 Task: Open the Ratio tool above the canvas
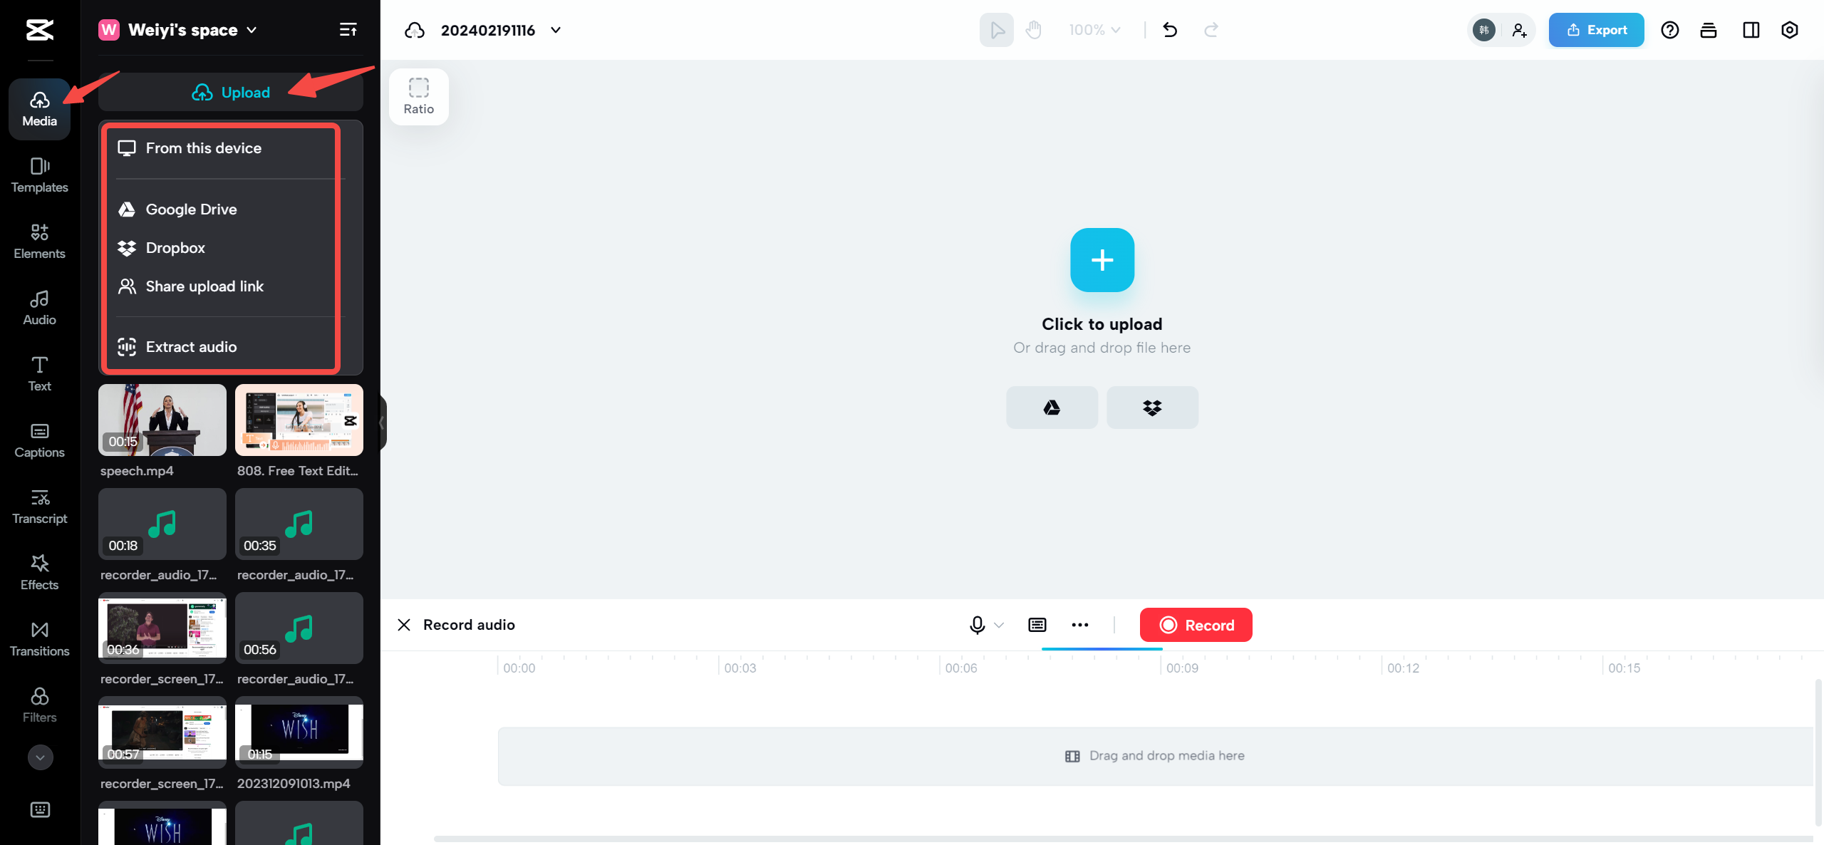[x=418, y=96]
